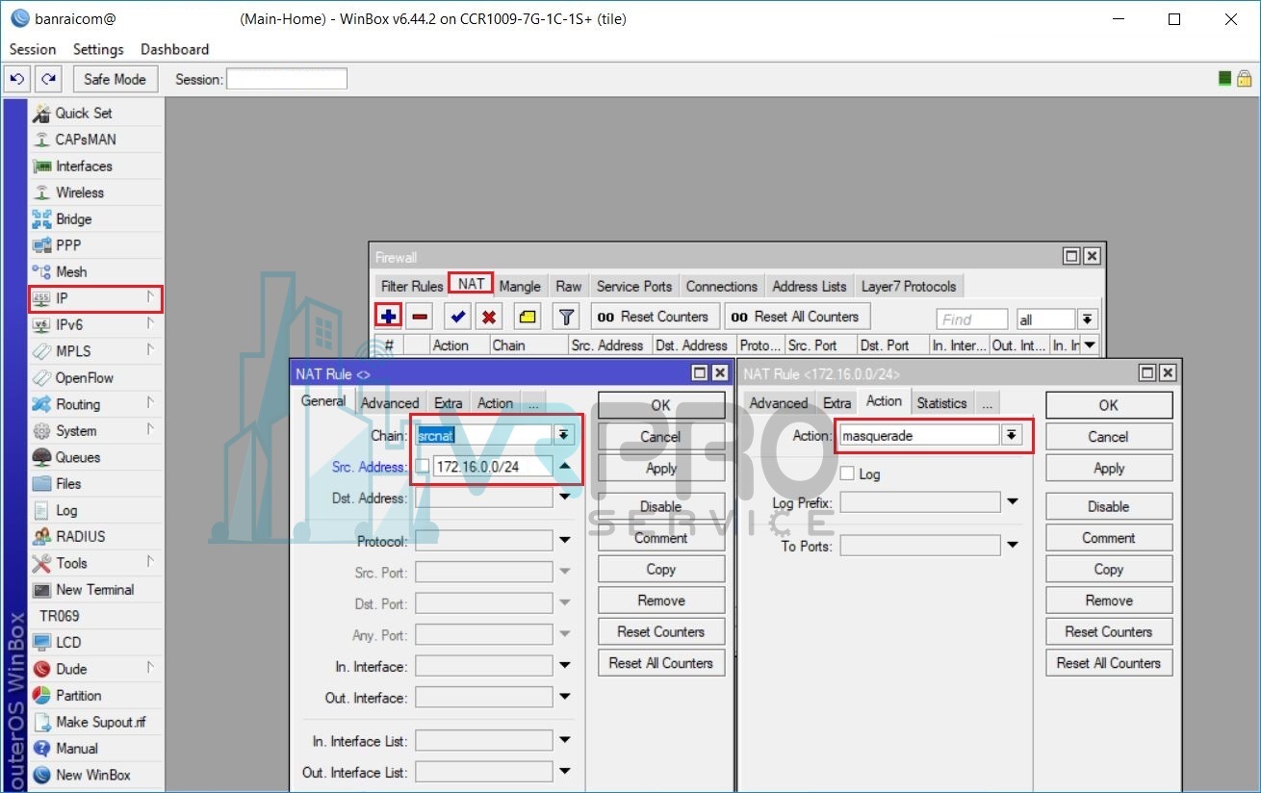
Task: Collapse the Src. Address field arrow
Action: click(x=565, y=467)
